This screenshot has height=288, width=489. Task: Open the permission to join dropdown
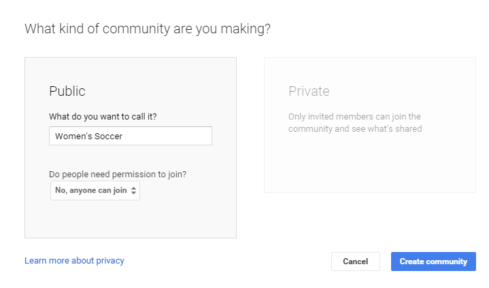click(95, 191)
